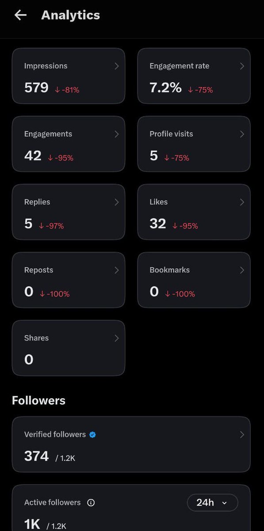Screen dimensions: 264x531
Task: Click the info icon next to Active followers
Action: [x=91, y=503]
